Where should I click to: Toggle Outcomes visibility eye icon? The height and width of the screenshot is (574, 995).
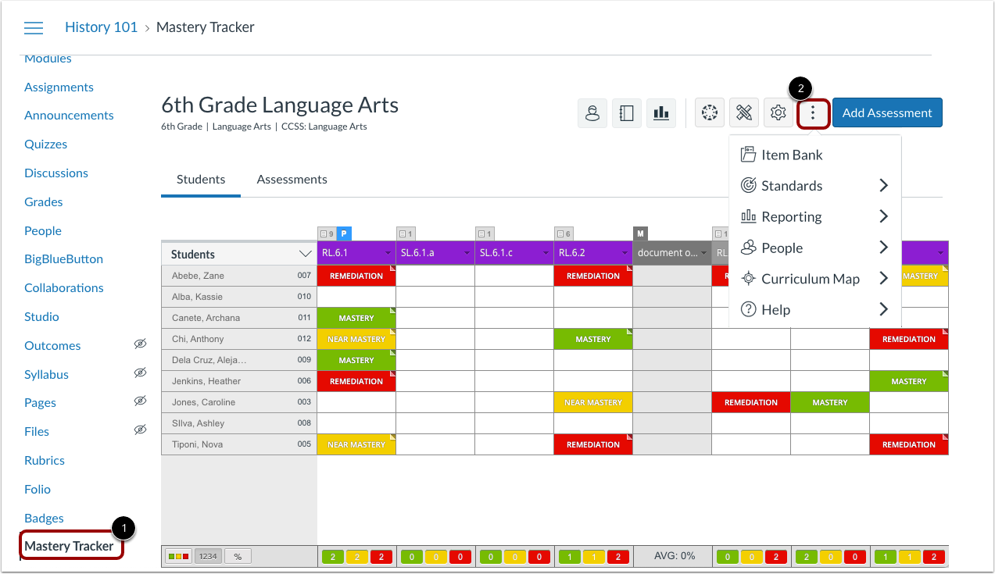140,344
